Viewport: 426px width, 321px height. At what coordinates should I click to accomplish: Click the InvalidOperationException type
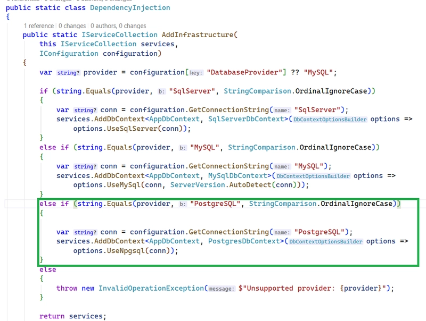click(151, 288)
